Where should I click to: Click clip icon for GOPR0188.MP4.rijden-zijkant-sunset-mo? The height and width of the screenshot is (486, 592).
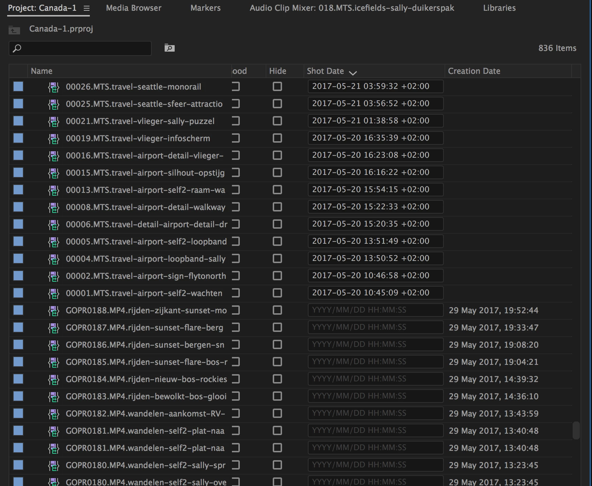coord(54,310)
